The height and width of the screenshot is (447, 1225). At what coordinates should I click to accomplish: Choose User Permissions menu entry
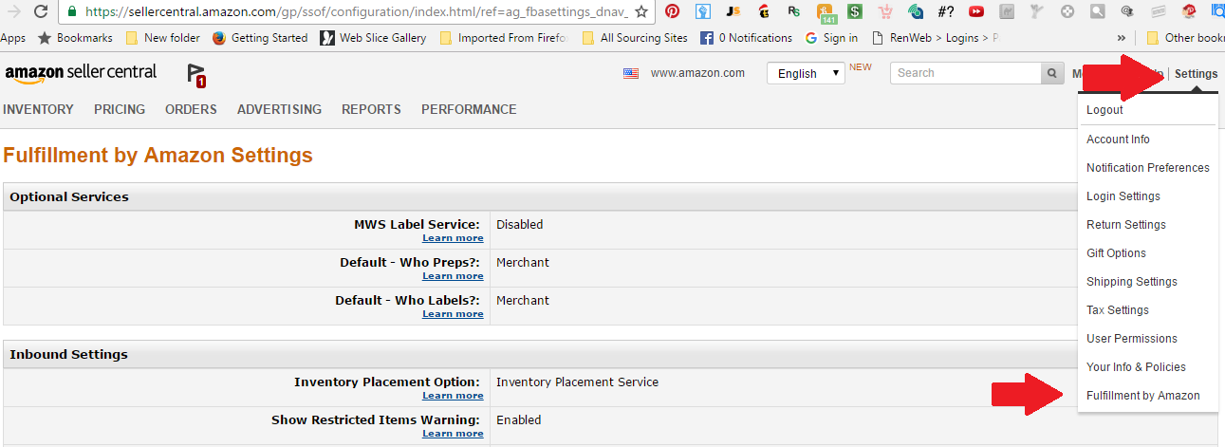click(1132, 339)
